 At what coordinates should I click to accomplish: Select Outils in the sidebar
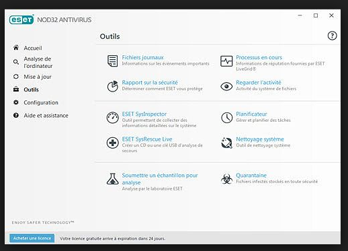tap(31, 89)
